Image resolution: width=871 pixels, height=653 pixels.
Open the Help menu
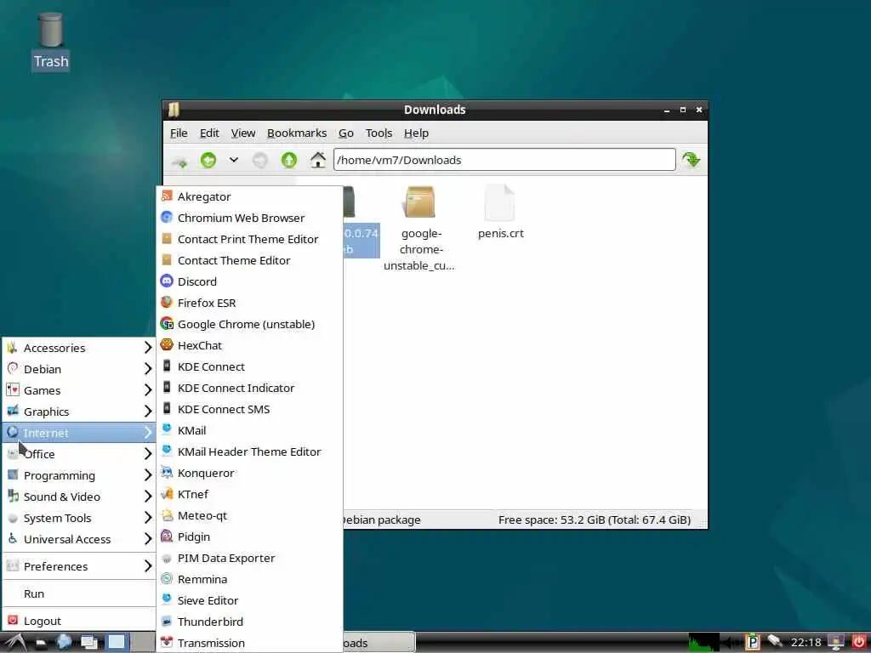click(416, 133)
